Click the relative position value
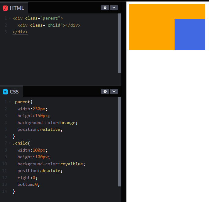The width and height of the screenshot is (209, 202). 50,129
